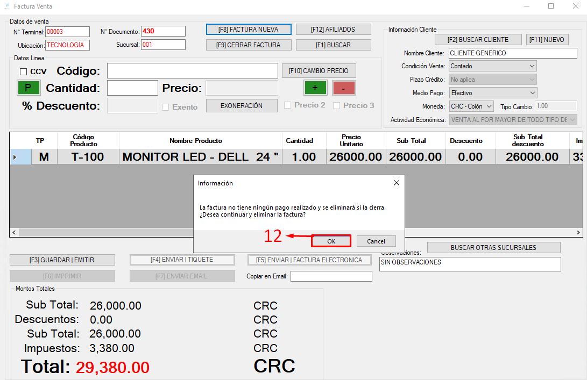Click Cancel in the Información dialog
The width and height of the screenshot is (587, 380).
[376, 241]
